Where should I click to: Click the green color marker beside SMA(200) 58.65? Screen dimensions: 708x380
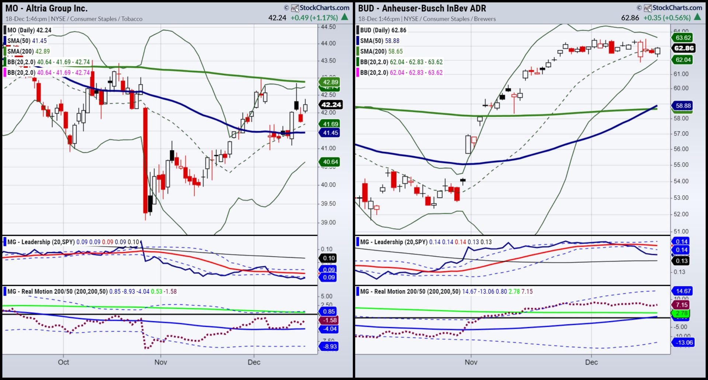tap(358, 52)
